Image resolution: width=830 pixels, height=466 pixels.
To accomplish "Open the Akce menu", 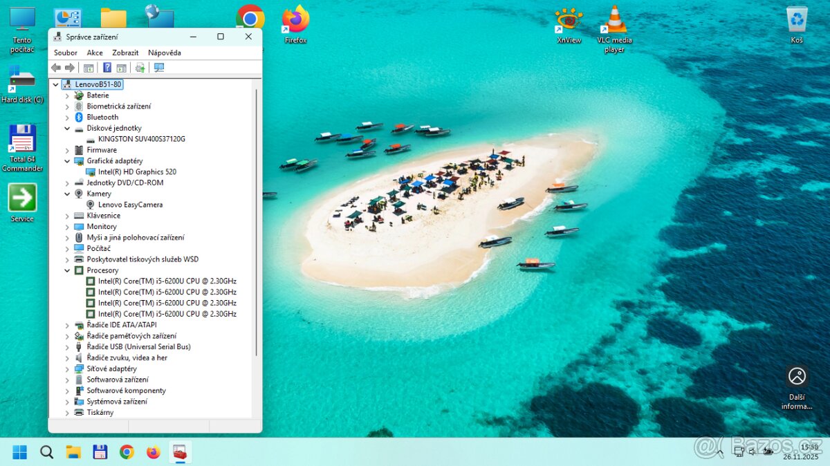I will pos(95,52).
